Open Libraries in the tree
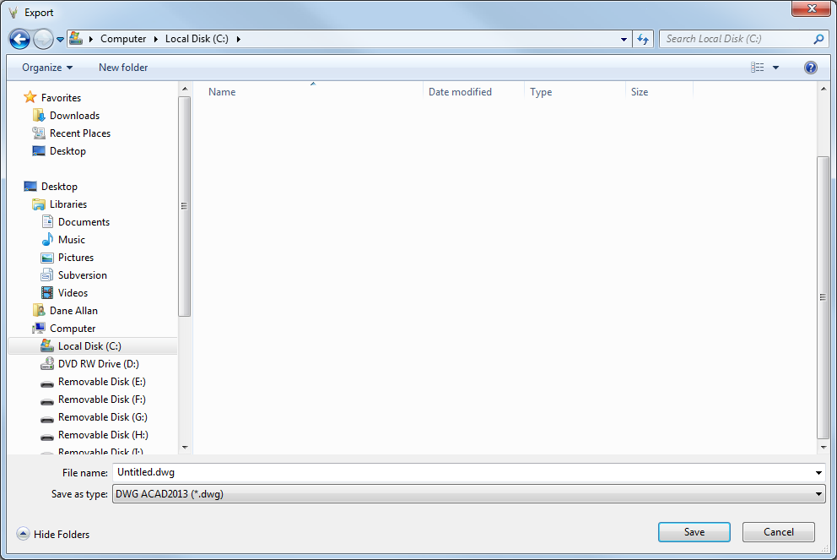Viewport: 837px width, 560px height. (67, 204)
